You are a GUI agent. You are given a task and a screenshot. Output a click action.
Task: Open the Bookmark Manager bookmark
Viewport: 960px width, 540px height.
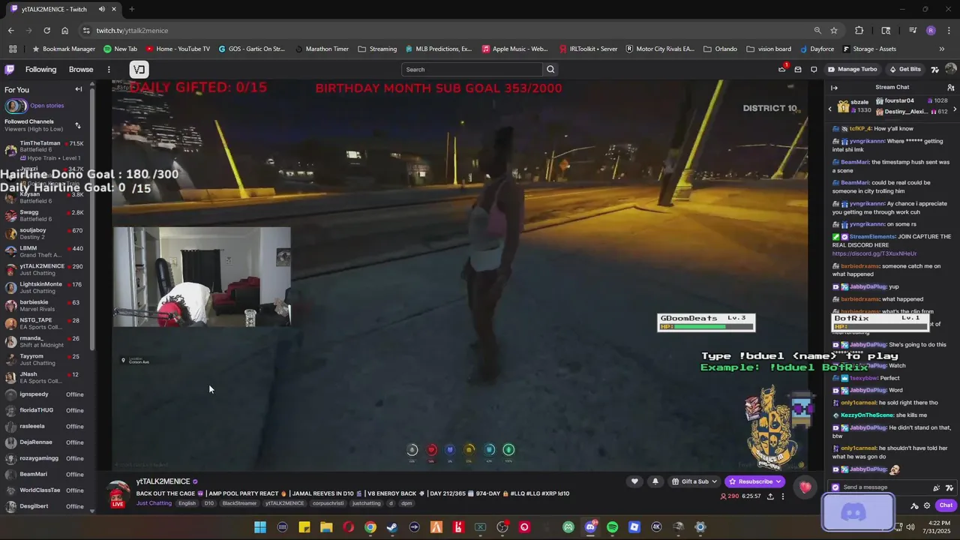click(x=63, y=49)
